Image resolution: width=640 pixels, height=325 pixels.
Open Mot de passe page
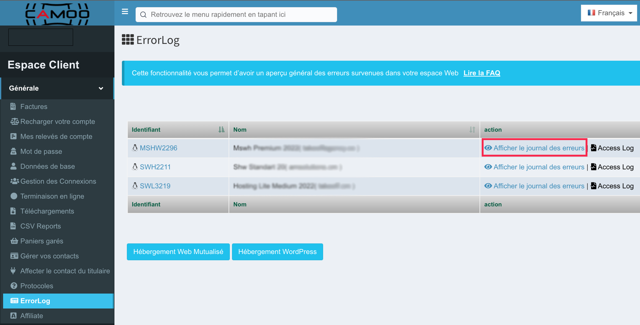click(41, 151)
